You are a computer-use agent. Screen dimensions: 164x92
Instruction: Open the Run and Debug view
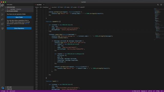click(2, 19)
